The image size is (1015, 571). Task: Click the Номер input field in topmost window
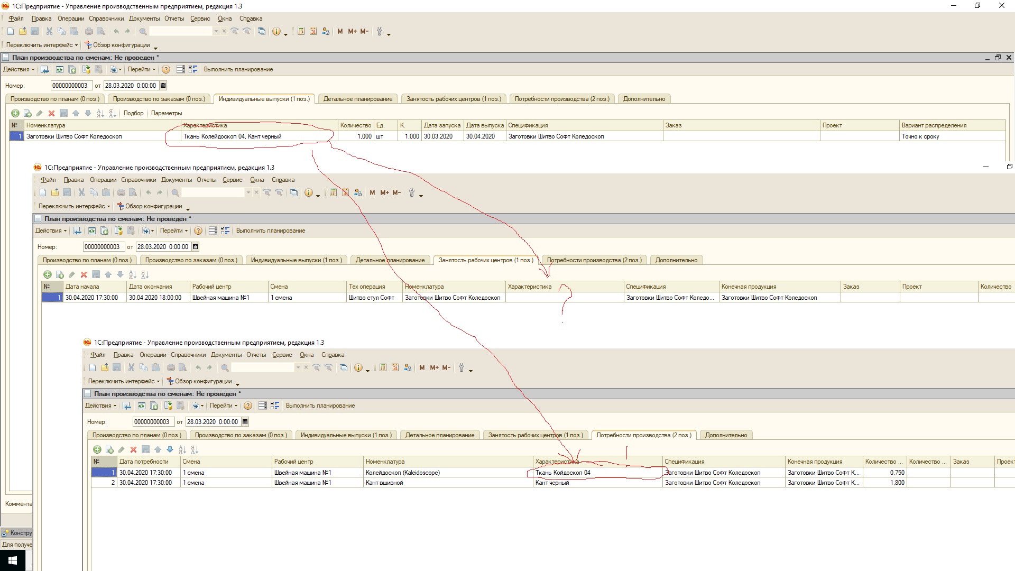tap(71, 86)
